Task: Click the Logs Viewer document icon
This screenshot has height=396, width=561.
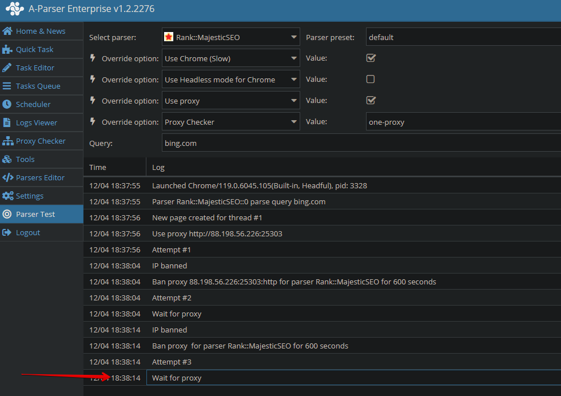Action: (7, 122)
